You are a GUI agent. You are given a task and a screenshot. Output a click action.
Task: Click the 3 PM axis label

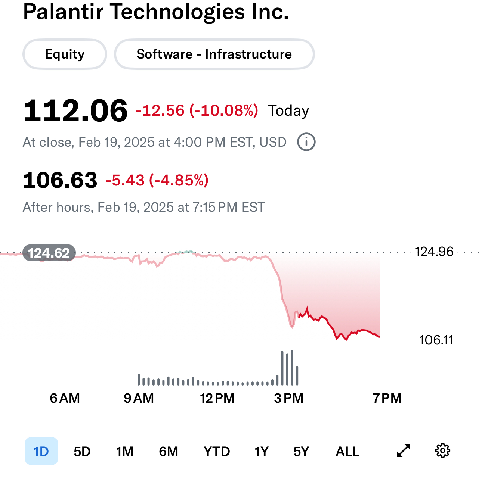click(288, 398)
